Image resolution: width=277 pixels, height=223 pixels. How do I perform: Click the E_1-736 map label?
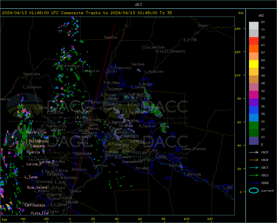[190, 40]
